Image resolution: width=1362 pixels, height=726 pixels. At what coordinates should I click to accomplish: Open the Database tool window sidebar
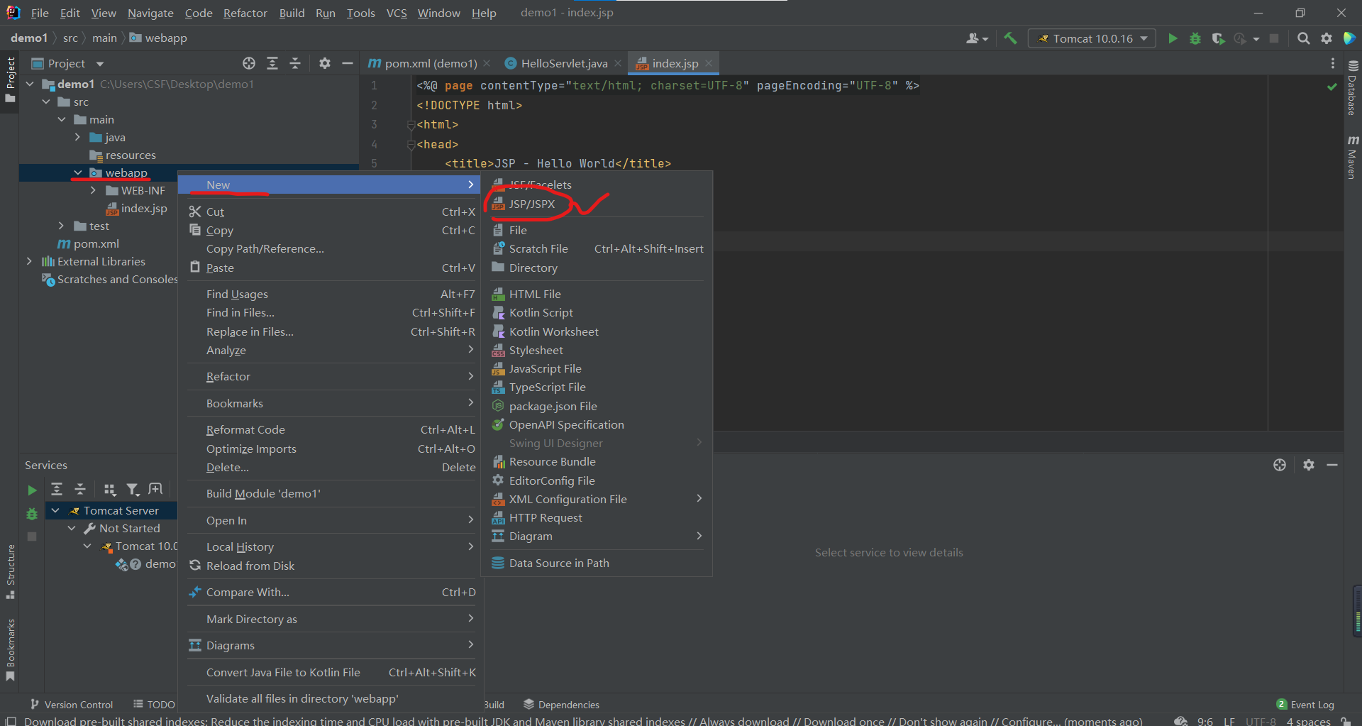[x=1353, y=88]
